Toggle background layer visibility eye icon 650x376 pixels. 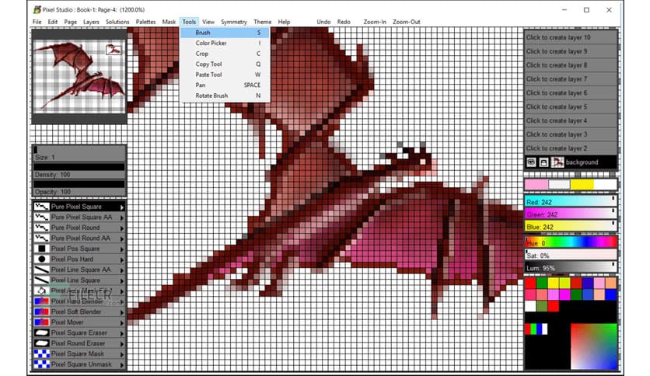point(531,162)
